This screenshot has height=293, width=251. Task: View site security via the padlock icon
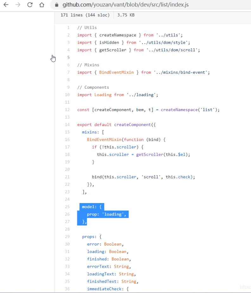pyautogui.click(x=57, y=5)
